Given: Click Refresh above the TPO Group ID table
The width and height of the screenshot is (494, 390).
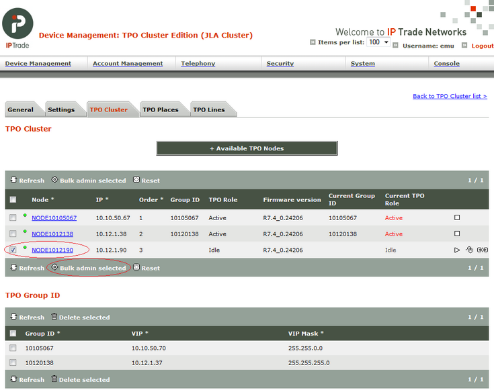Looking at the screenshot, I should coord(28,318).
